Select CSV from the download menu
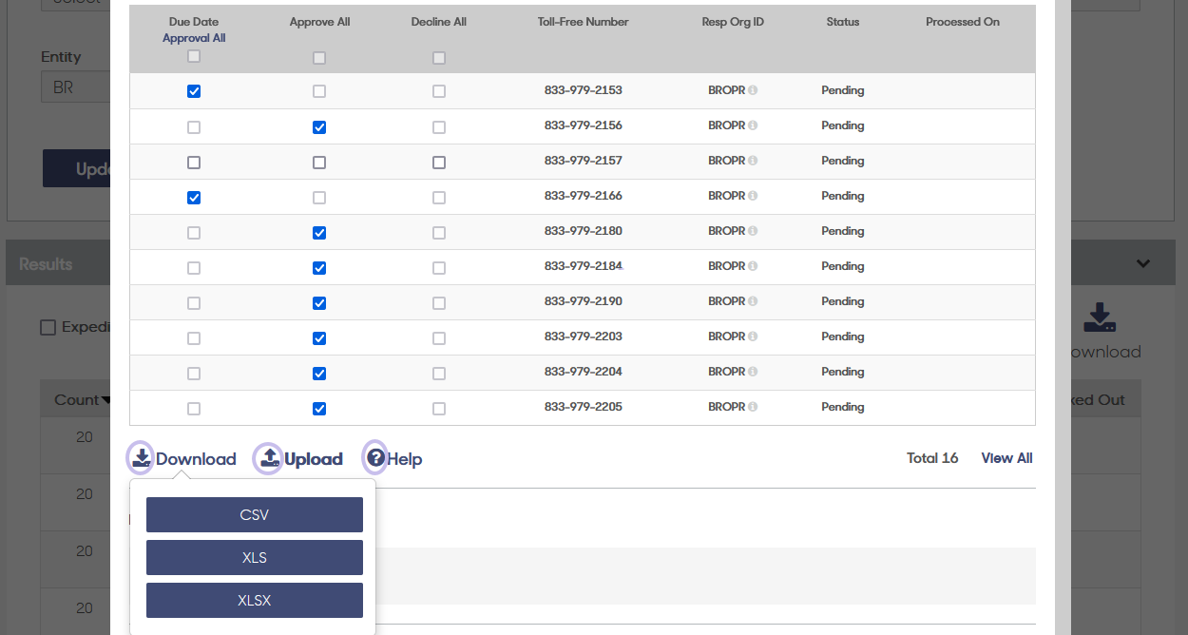1188x635 pixels. (255, 515)
